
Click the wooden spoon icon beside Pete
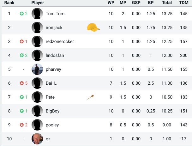(x=91, y=97)
